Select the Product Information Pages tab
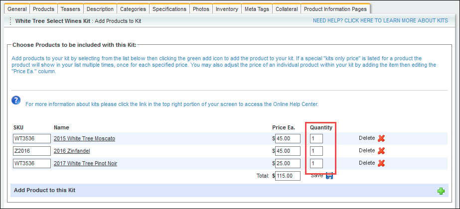 pyautogui.click(x=335, y=9)
